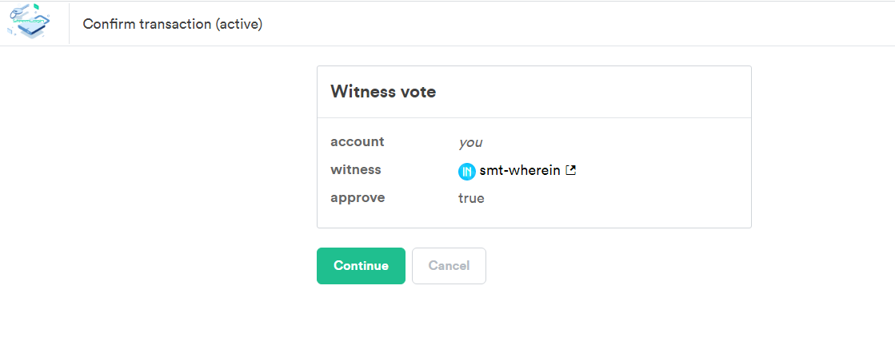This screenshot has height=353, width=895.
Task: Click the smt-wherein round avatar icon
Action: (x=467, y=171)
